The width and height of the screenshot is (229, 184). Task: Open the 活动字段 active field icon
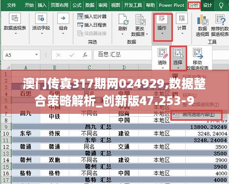(x=41, y=18)
